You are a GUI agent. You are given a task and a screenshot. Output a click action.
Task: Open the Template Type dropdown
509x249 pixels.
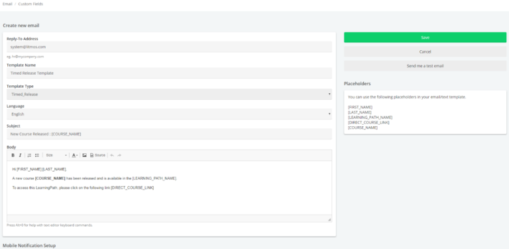(x=169, y=94)
